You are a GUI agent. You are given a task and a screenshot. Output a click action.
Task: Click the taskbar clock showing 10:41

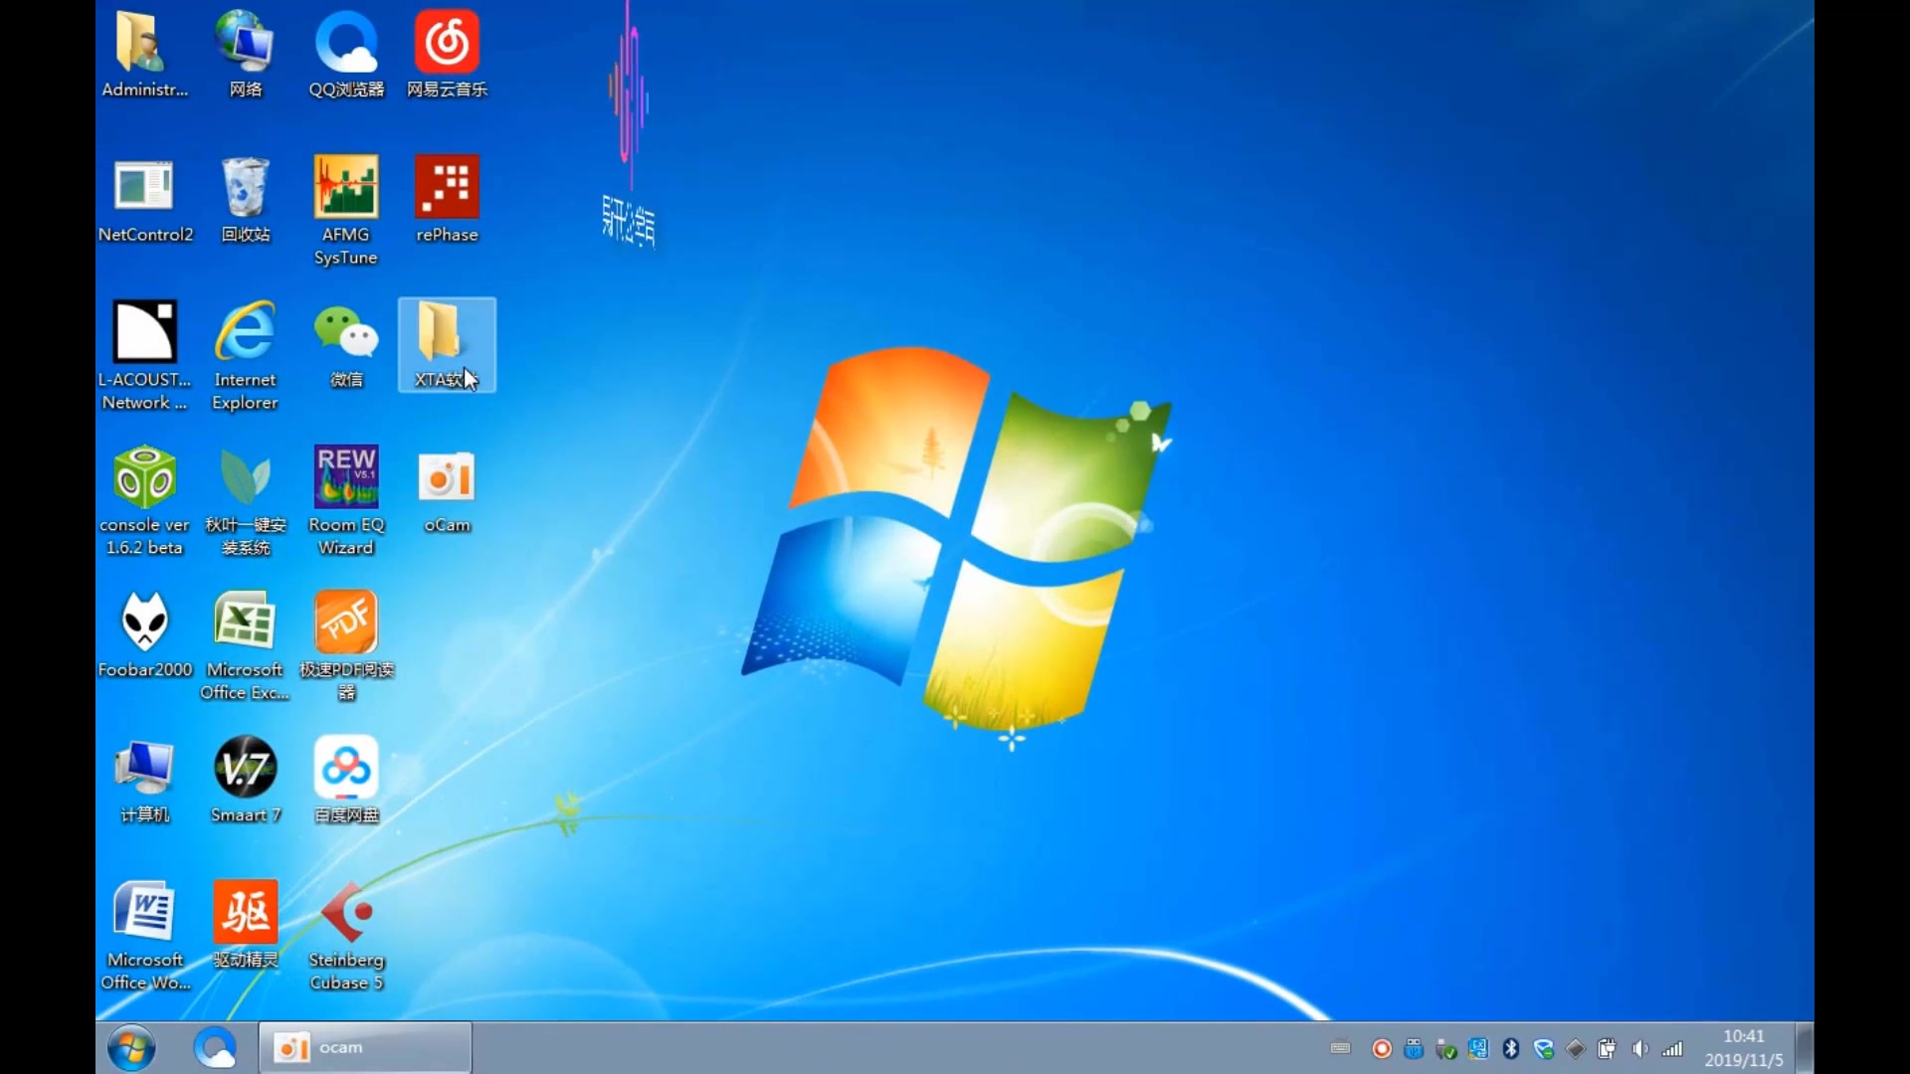point(1743,1048)
